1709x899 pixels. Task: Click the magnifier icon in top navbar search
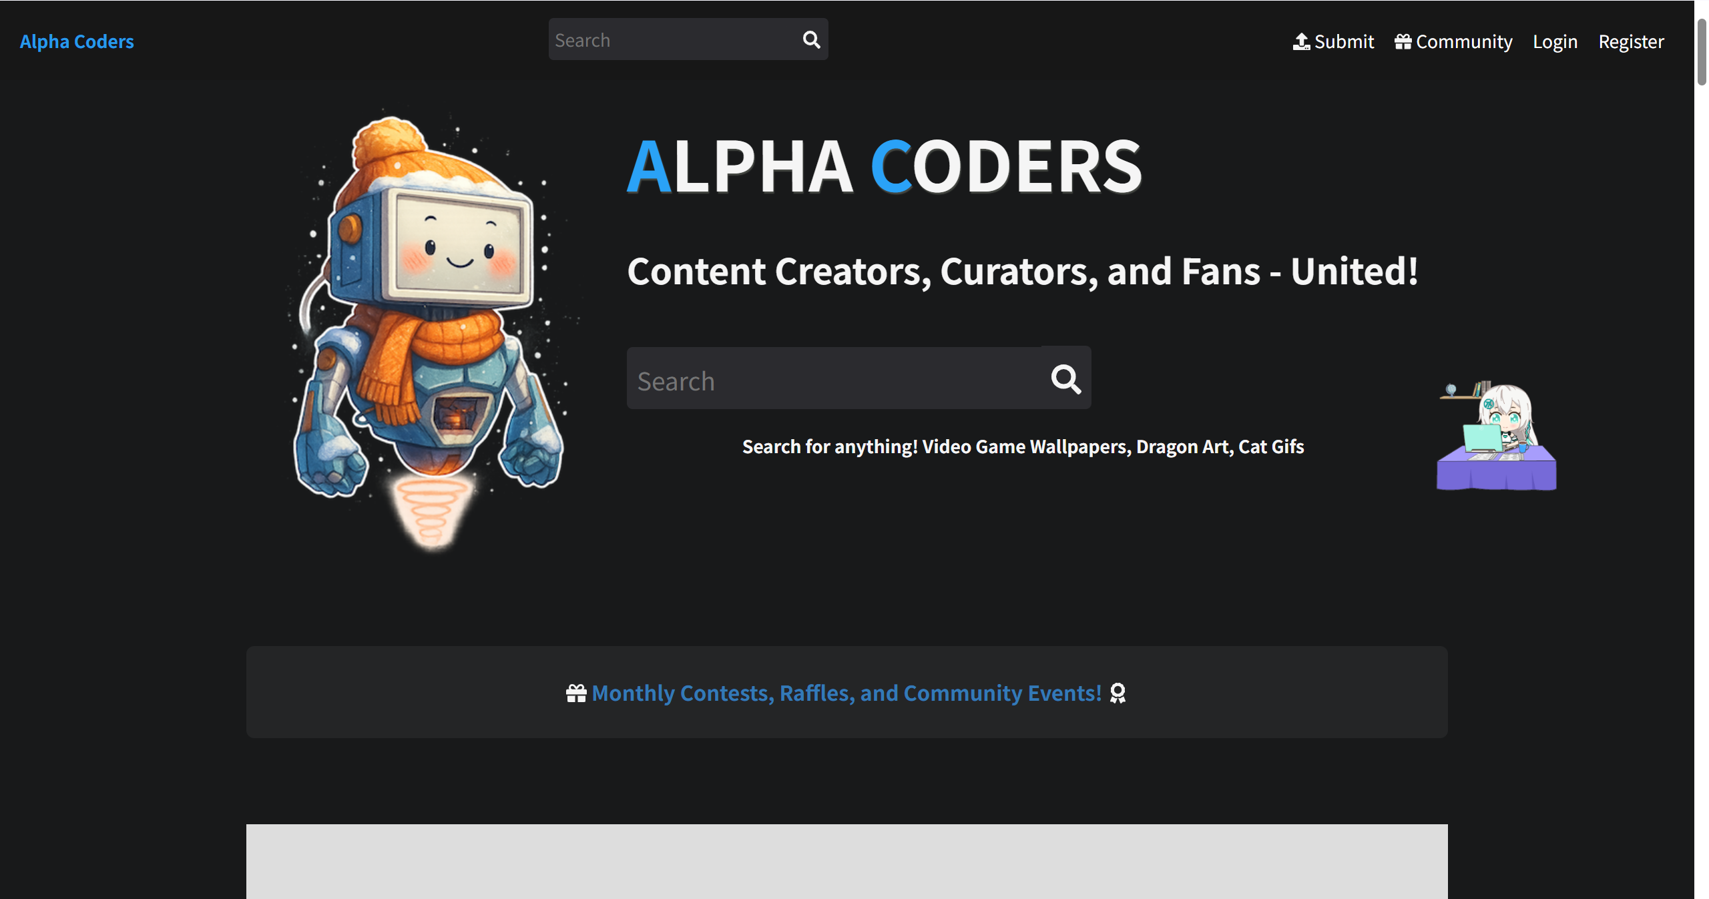tap(811, 40)
